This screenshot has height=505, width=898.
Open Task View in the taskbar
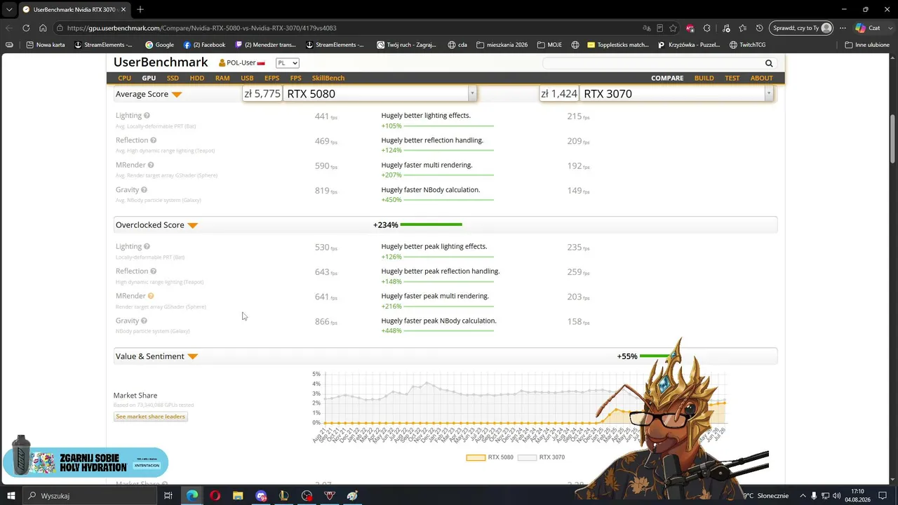pos(168,496)
